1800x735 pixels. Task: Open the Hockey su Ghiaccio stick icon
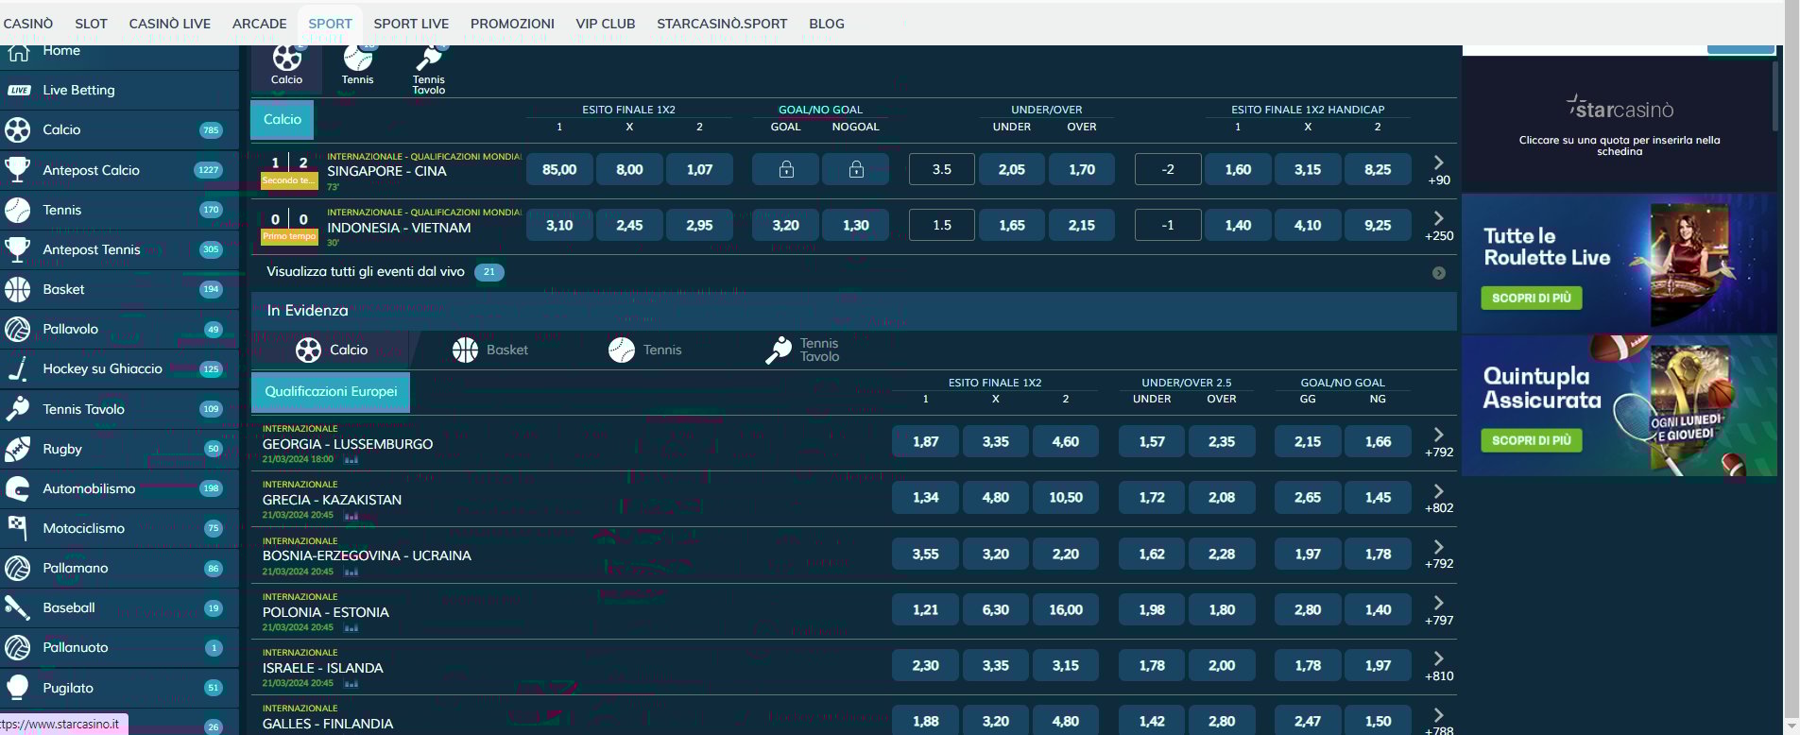[18, 368]
